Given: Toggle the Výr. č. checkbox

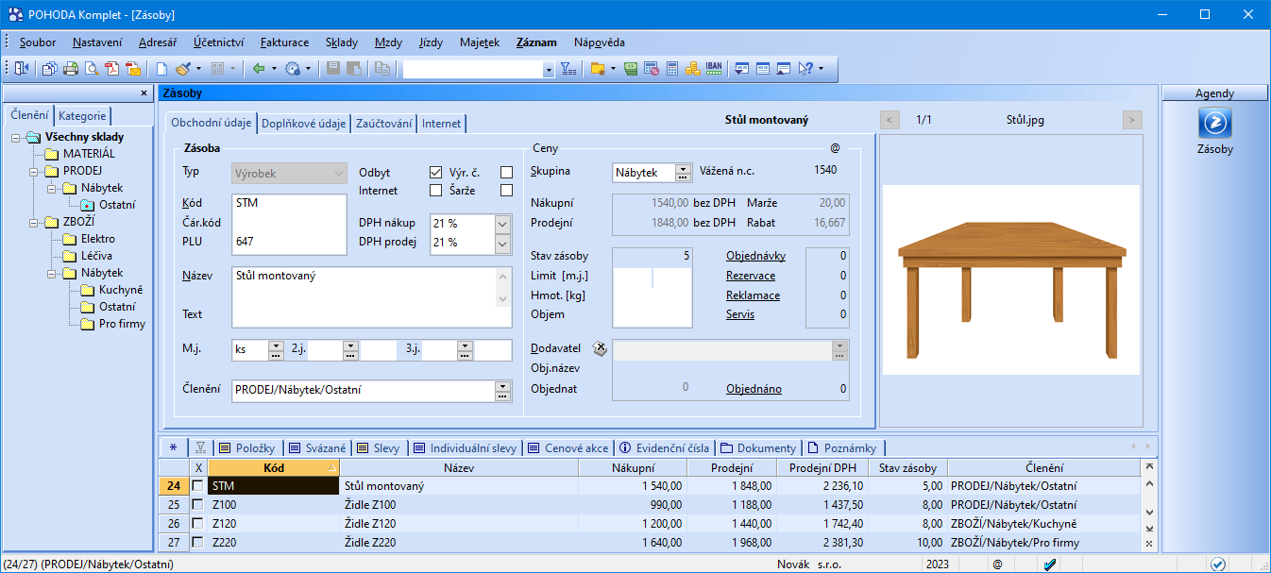Looking at the screenshot, I should (507, 173).
